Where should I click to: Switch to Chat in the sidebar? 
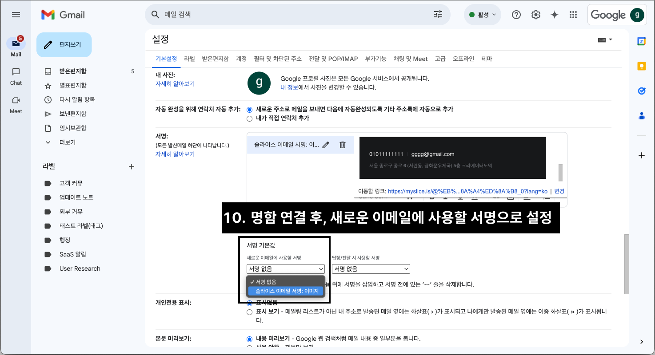pos(16,76)
